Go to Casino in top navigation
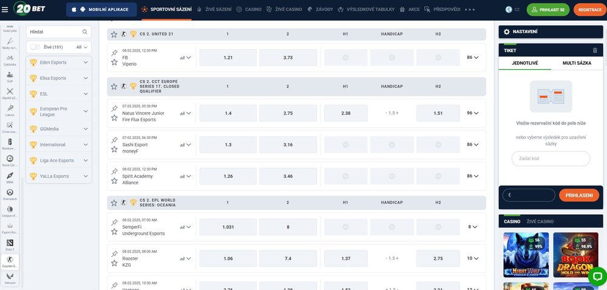Image resolution: width=607 pixels, height=290 pixels. tap(249, 10)
